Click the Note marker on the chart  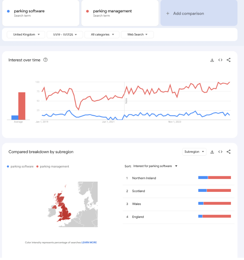[126, 101]
